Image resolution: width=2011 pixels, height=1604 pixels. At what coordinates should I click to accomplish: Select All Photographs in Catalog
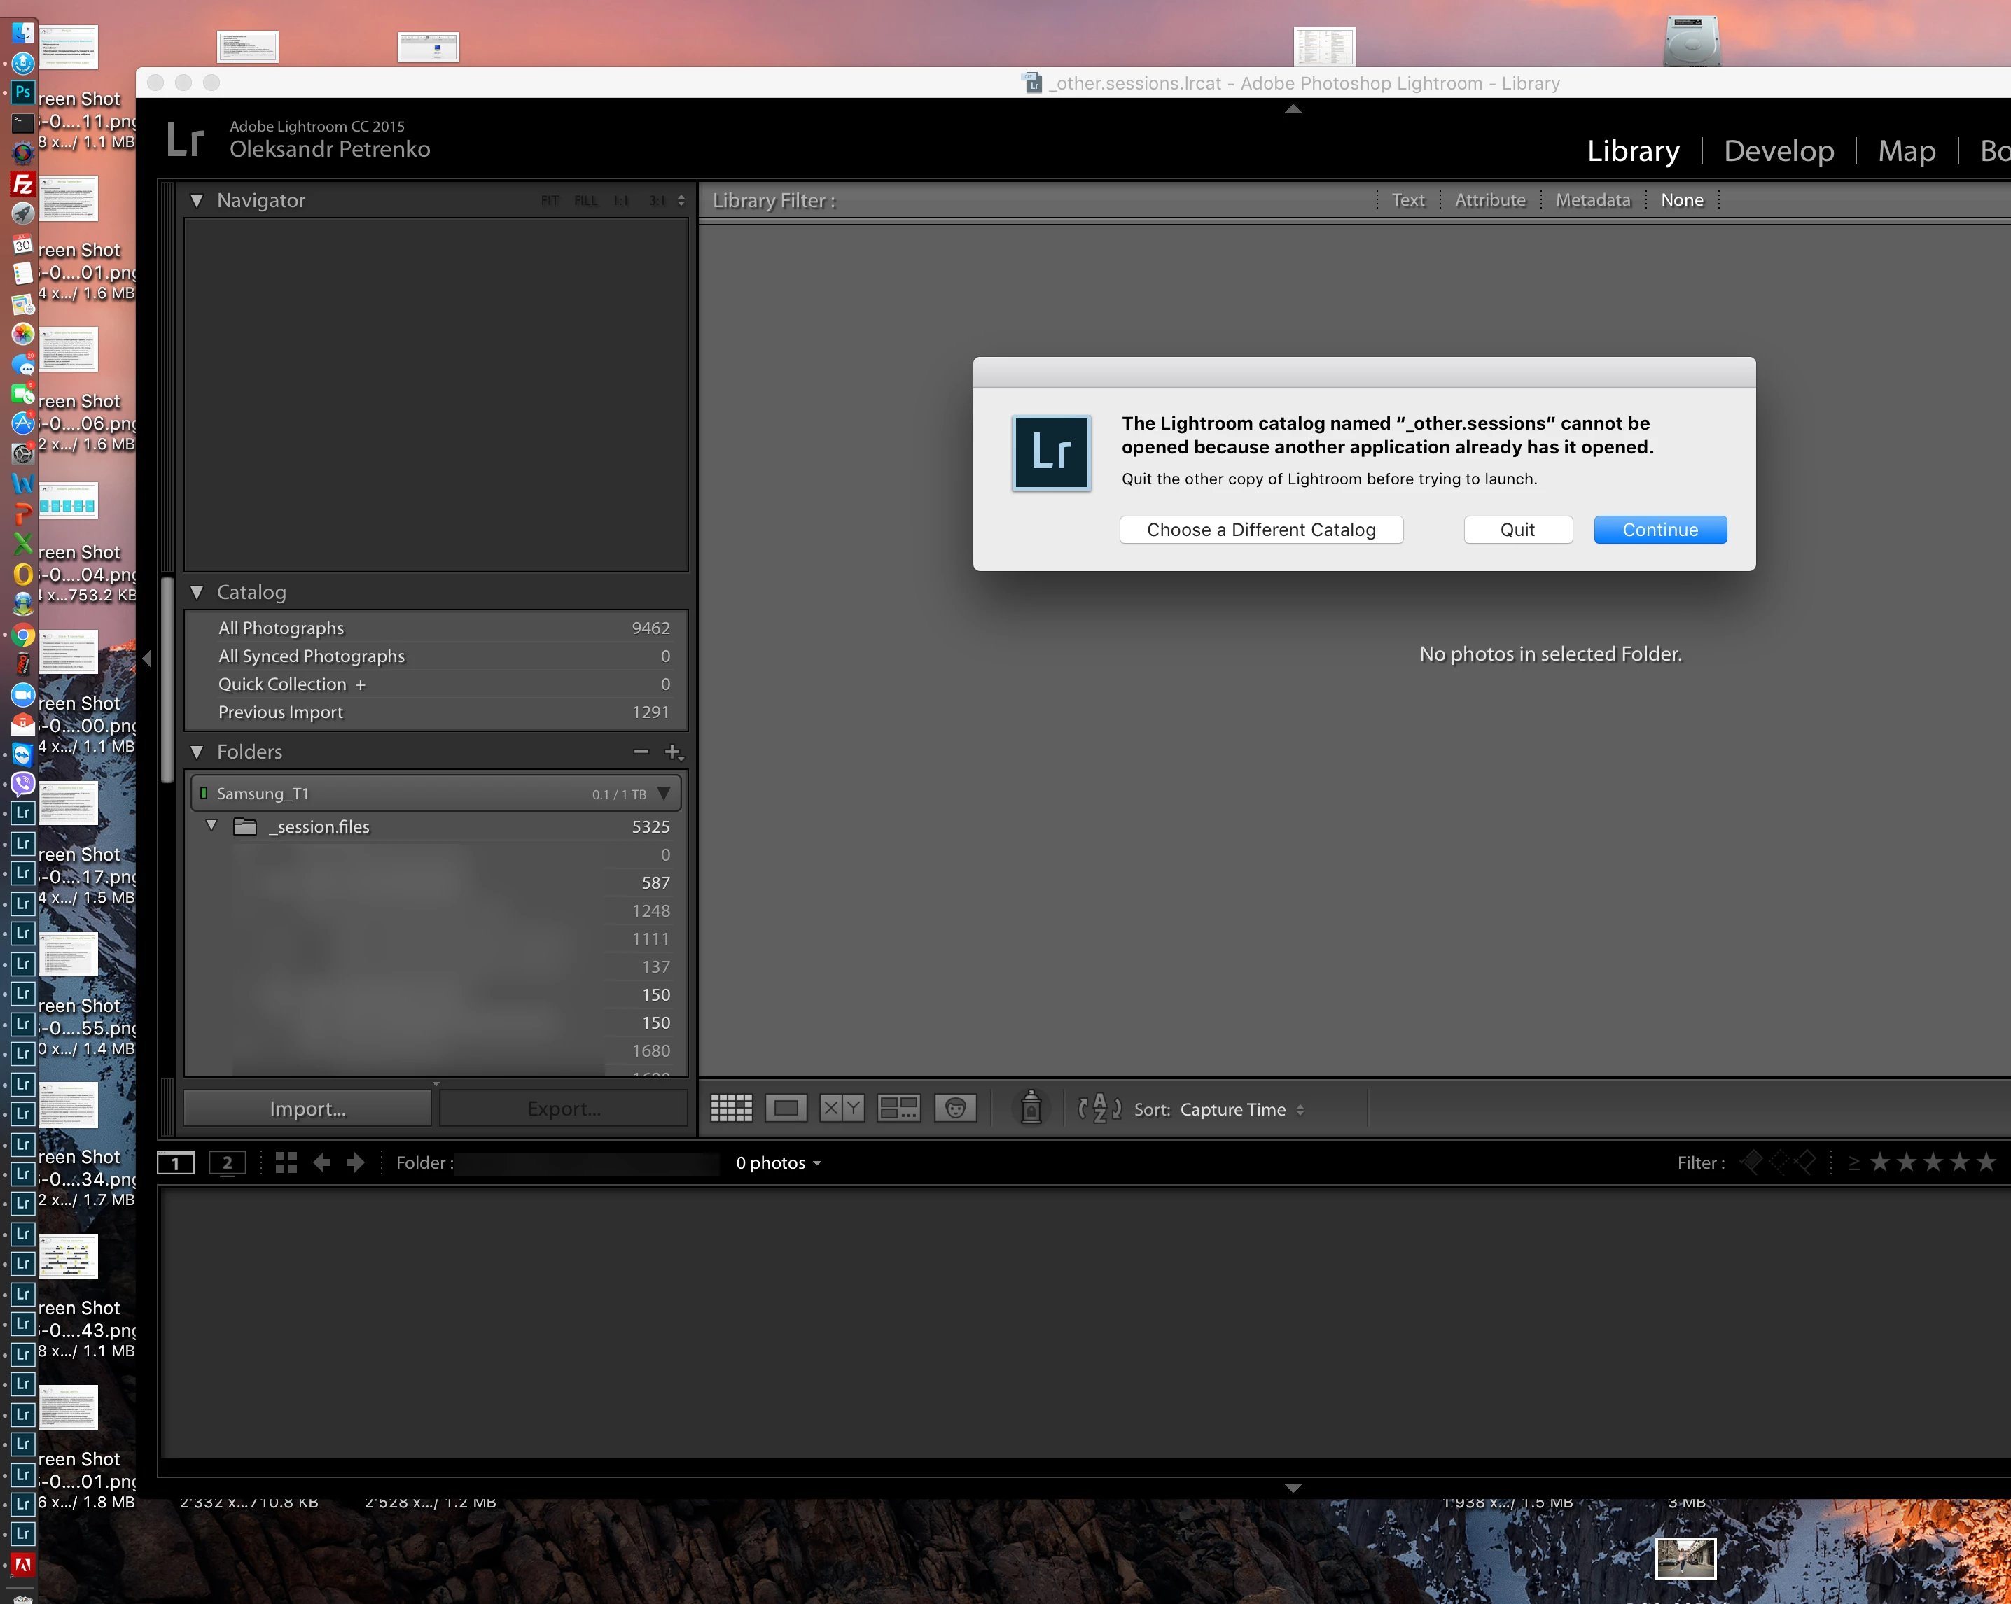pyautogui.click(x=281, y=628)
